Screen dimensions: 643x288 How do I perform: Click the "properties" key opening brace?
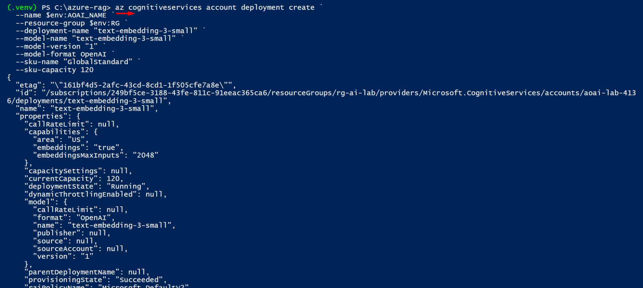(48, 116)
